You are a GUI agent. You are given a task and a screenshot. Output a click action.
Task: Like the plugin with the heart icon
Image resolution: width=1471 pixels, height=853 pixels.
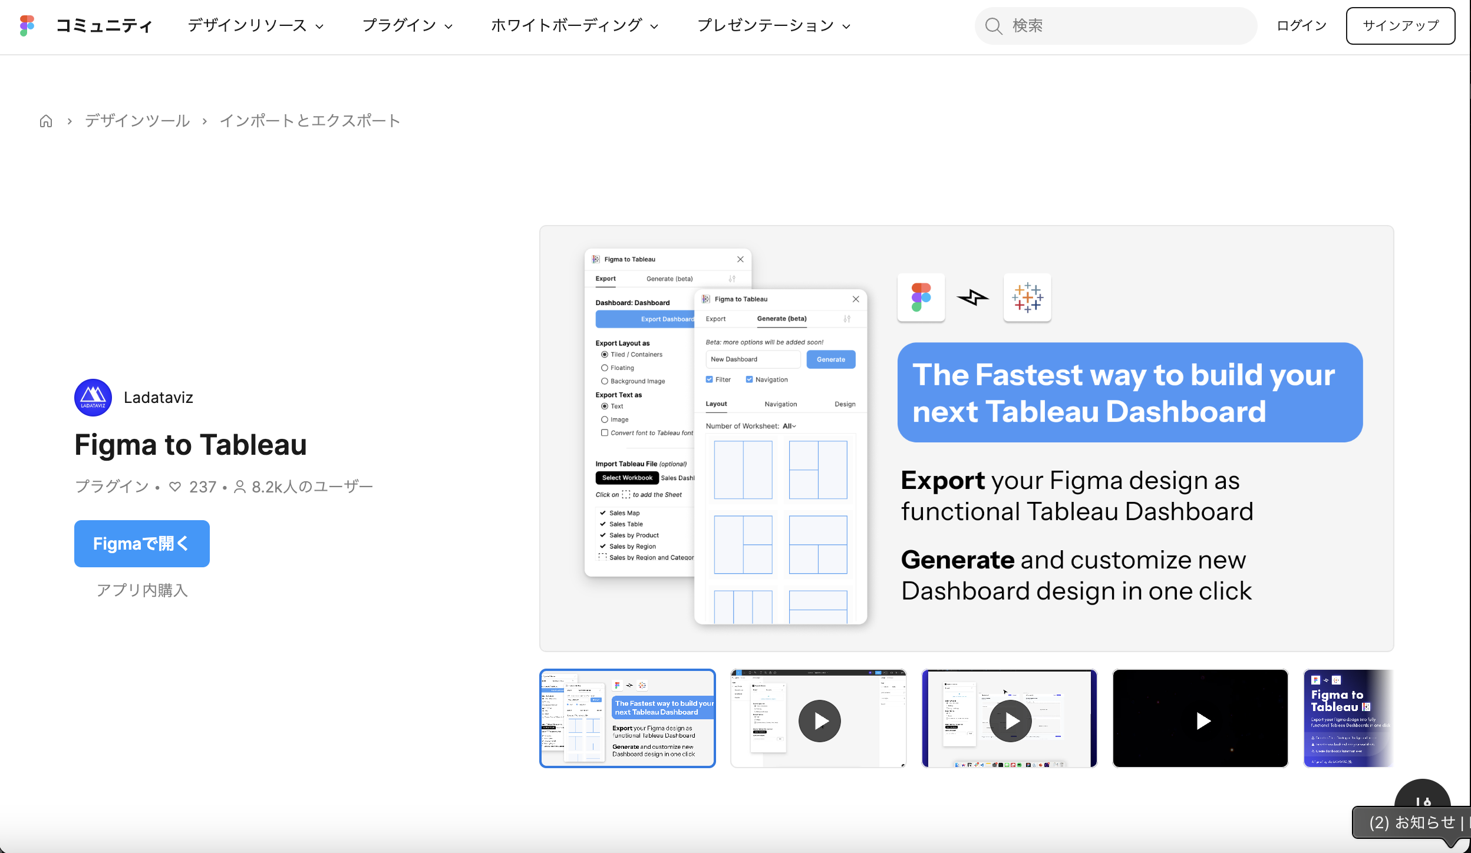click(x=175, y=487)
